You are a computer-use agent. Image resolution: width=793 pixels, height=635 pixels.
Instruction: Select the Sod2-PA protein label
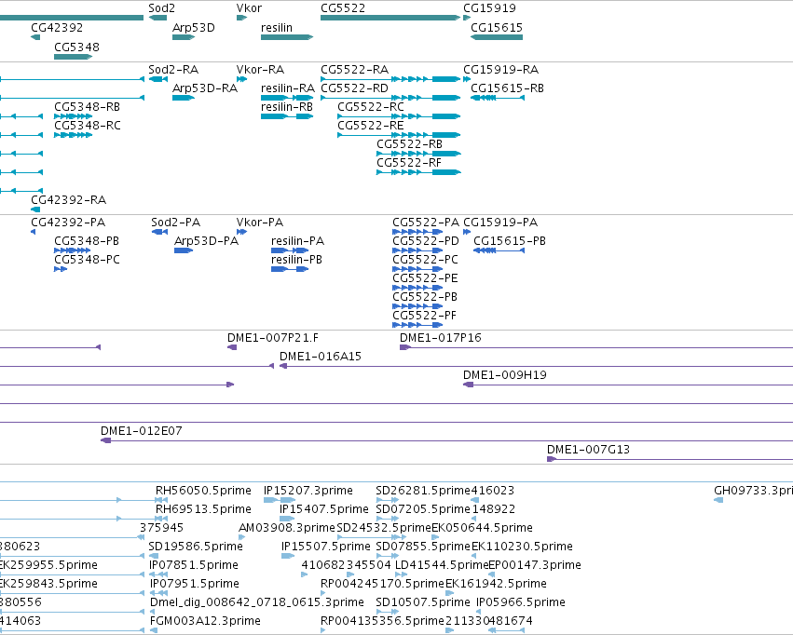click(175, 223)
